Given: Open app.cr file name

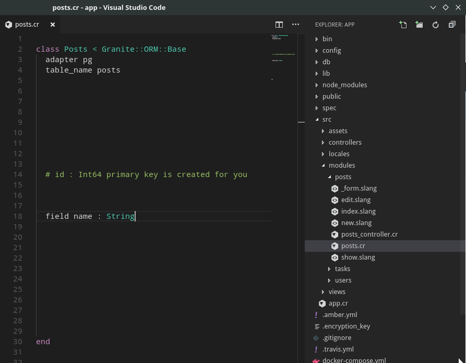Looking at the screenshot, I should [338, 303].
